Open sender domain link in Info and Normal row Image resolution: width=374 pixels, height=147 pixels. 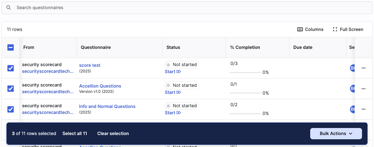click(x=48, y=112)
